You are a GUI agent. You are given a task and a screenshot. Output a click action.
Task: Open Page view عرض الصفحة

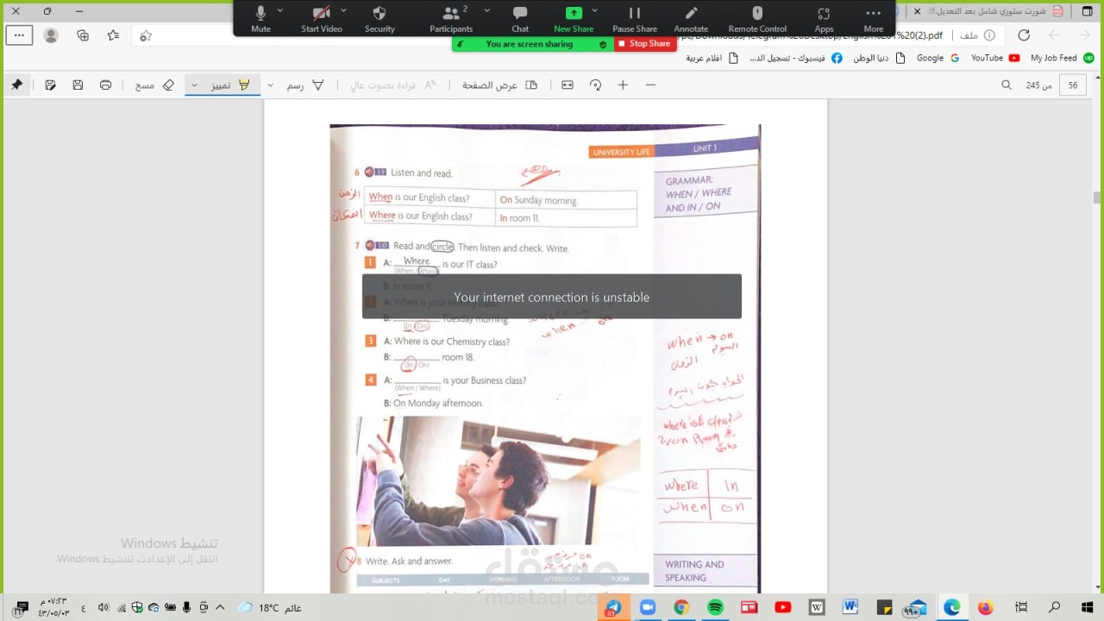tap(500, 85)
